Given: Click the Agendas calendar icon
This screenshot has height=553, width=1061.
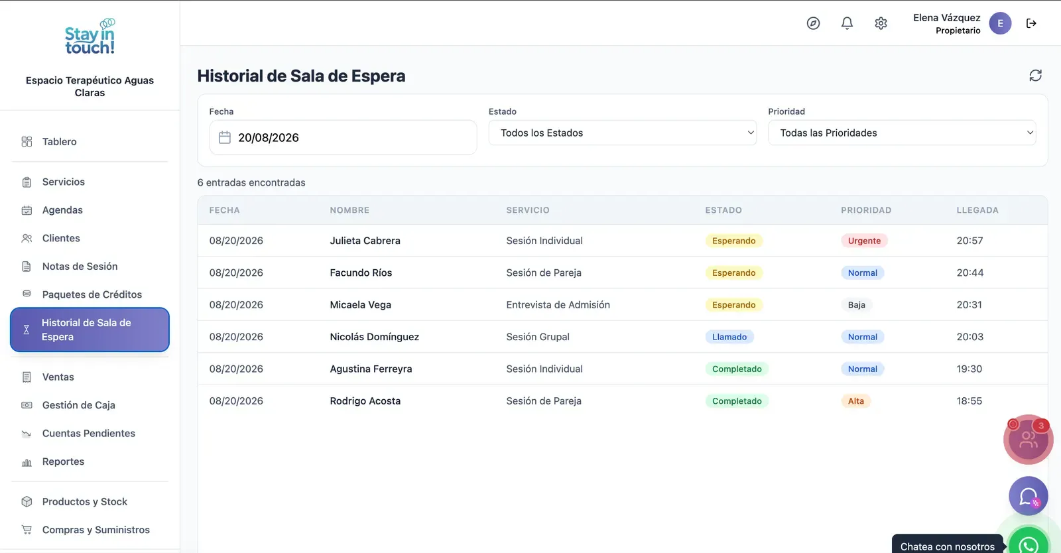Looking at the screenshot, I should coord(27,210).
